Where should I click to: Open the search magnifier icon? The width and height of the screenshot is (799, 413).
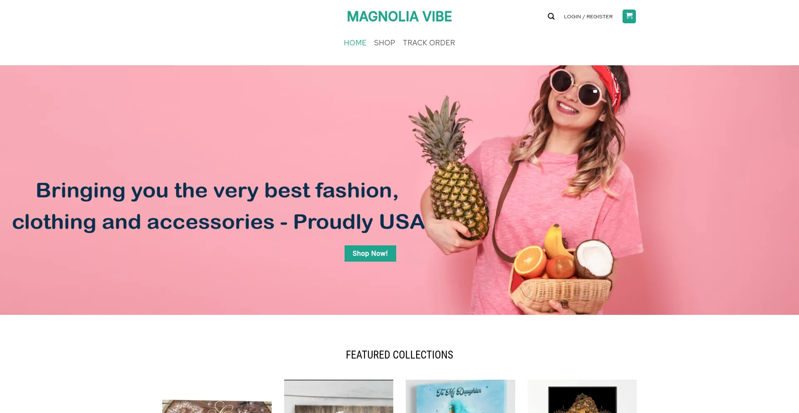tap(551, 16)
